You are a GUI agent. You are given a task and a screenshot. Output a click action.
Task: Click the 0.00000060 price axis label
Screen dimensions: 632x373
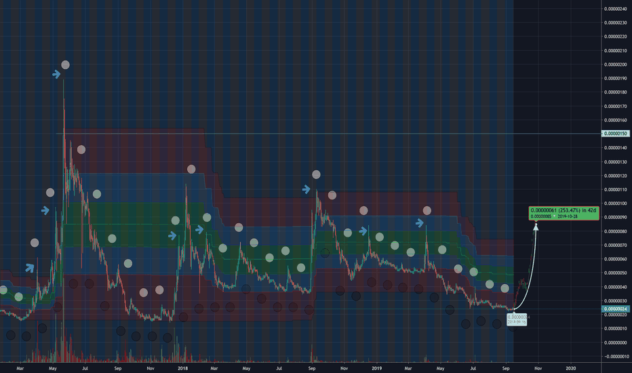(616, 259)
